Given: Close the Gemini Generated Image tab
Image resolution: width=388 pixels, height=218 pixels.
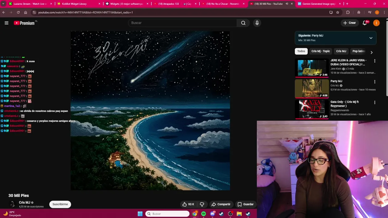Looking at the screenshot, I should tap(340, 4).
